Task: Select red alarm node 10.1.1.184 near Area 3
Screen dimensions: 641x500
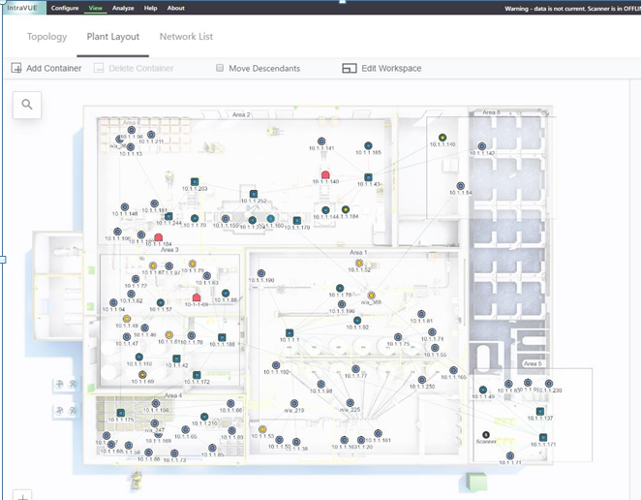Action: point(159,237)
